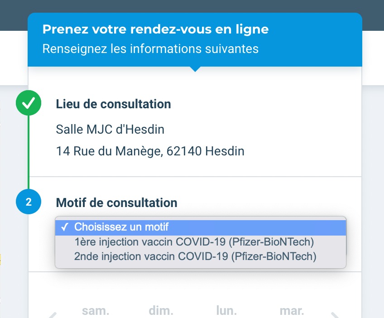Select the "mar." day column header
Screen dimensions: 384x318
pyautogui.click(x=292, y=311)
